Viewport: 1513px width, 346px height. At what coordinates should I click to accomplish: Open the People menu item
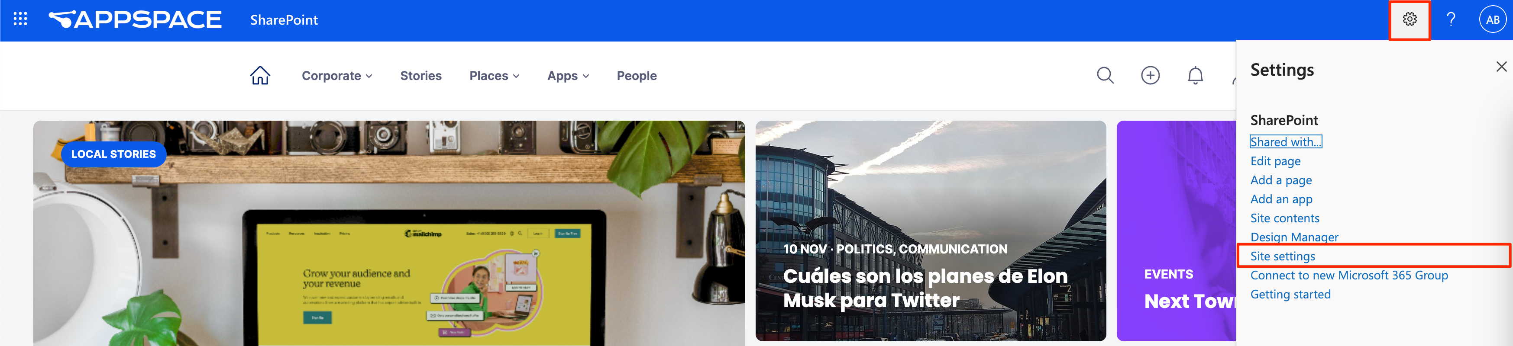tap(637, 76)
